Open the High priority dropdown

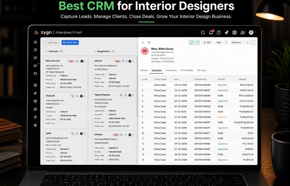[221, 42]
